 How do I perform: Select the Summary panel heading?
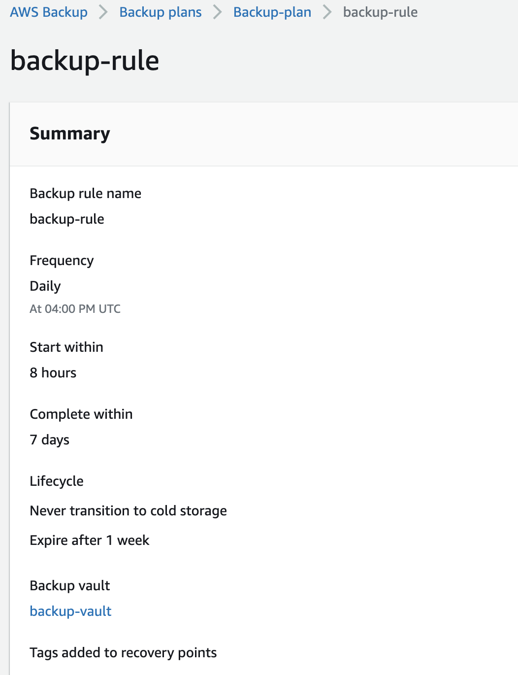click(70, 134)
